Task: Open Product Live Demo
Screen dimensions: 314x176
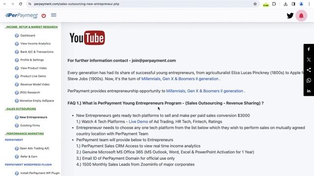Action: pos(33,76)
